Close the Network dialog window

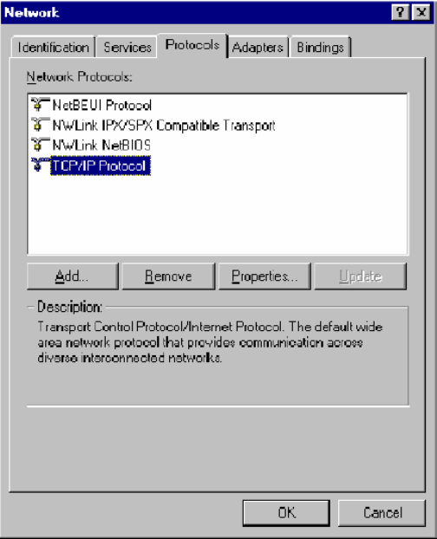421,13
